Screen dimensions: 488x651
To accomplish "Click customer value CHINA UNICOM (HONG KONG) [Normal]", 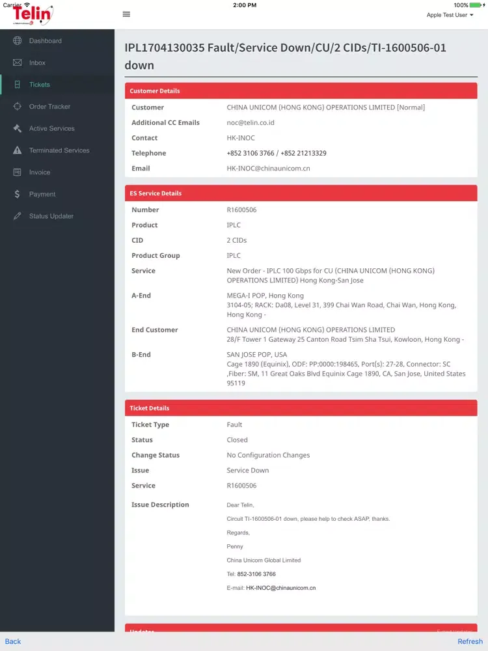I will (326, 107).
